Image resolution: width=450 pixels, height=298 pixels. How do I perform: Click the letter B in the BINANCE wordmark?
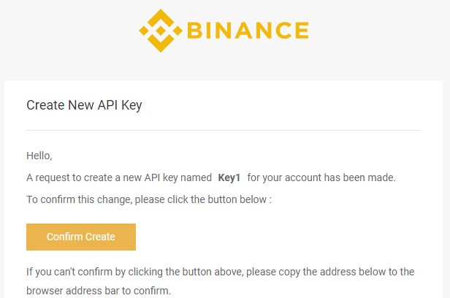tap(195, 31)
